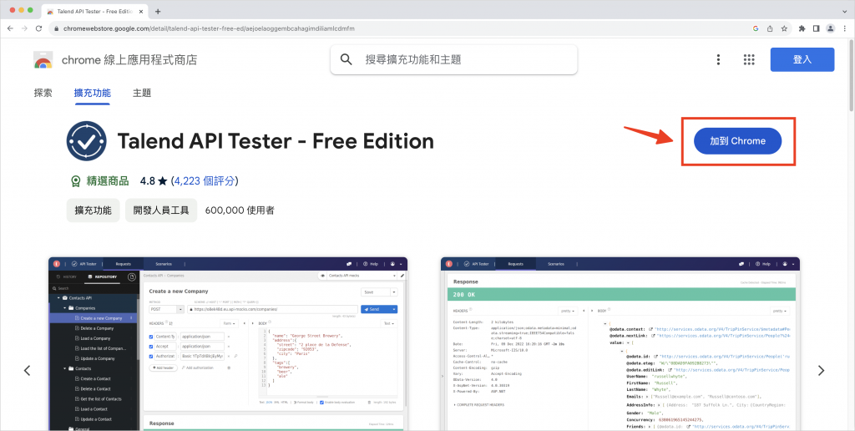Click the Talend API Tester round logo
Image resolution: width=855 pixels, height=431 pixels.
(x=86, y=141)
